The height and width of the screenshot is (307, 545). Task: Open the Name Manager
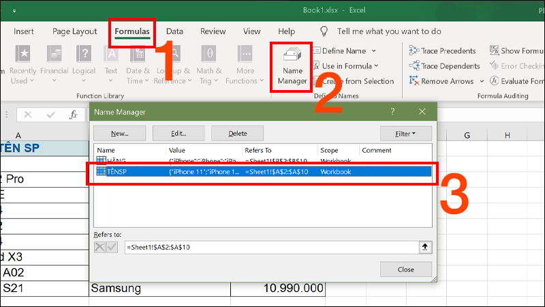(292, 67)
